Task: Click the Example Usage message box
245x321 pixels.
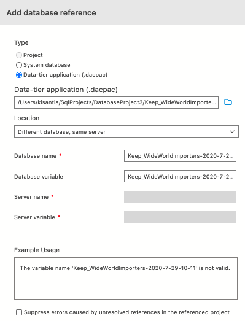Action: point(126,278)
